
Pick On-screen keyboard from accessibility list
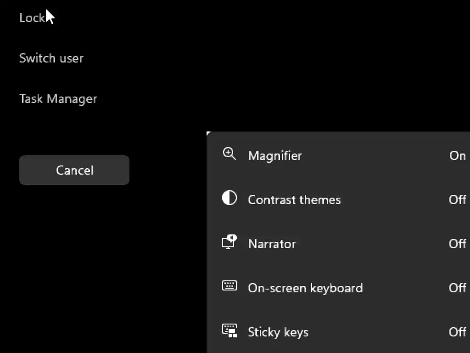[x=305, y=288]
